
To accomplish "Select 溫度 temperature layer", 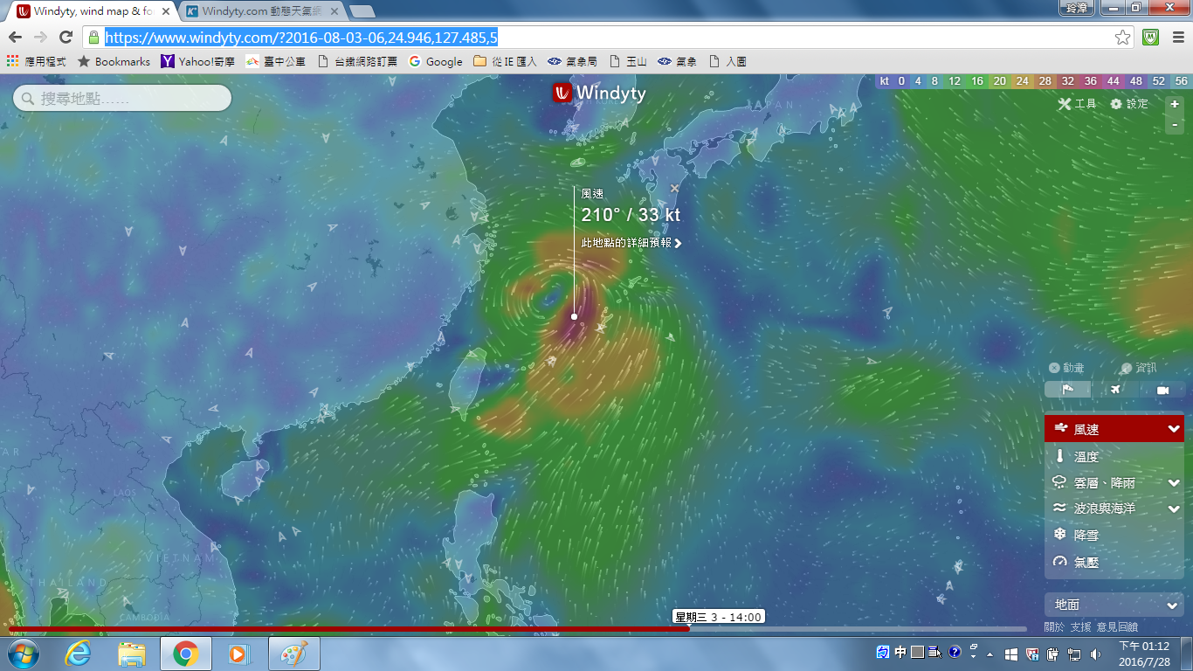I will click(1086, 456).
